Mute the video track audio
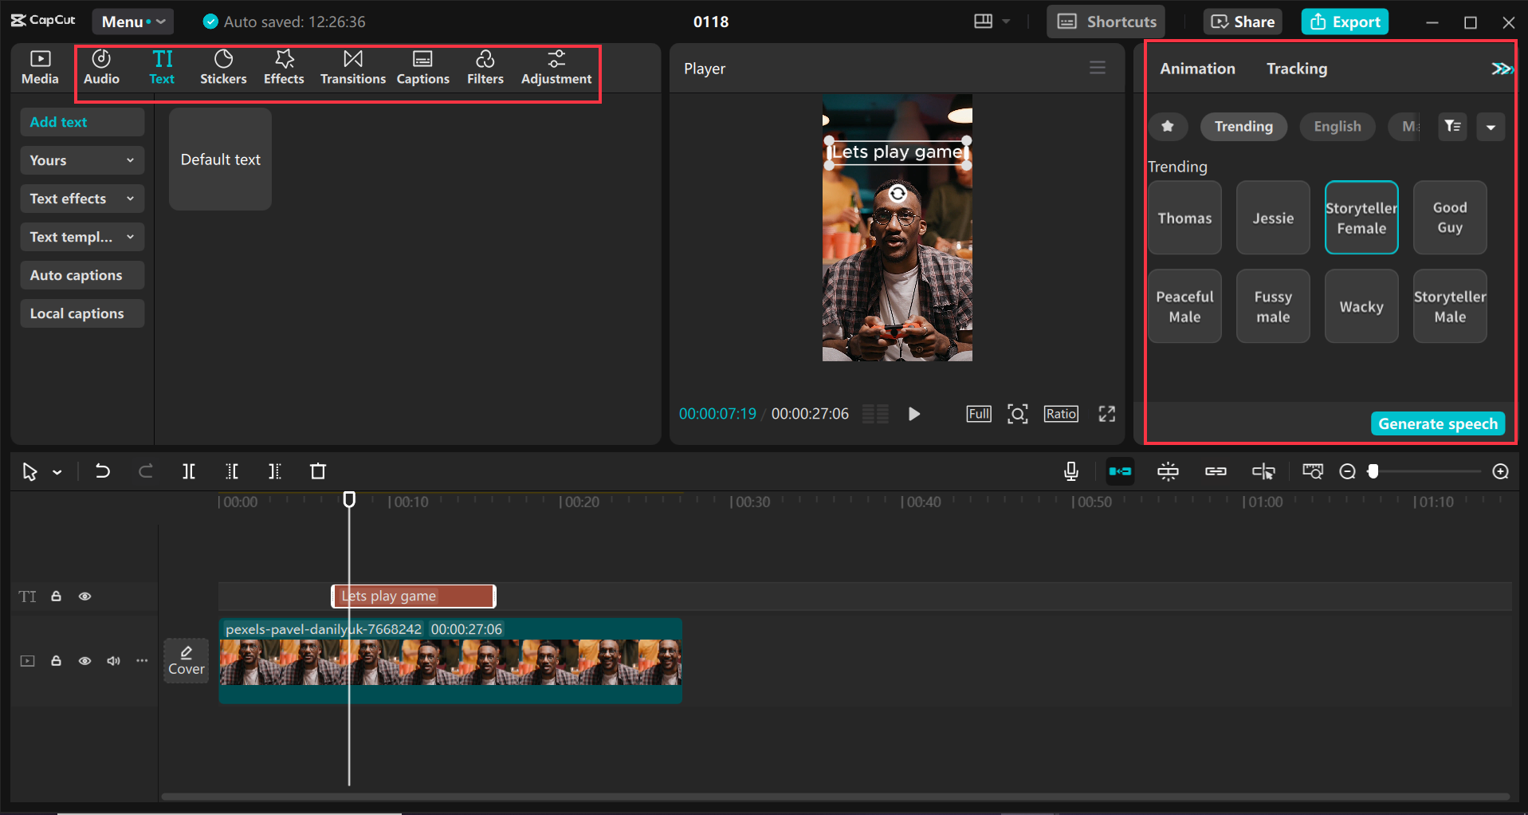 pos(113,661)
